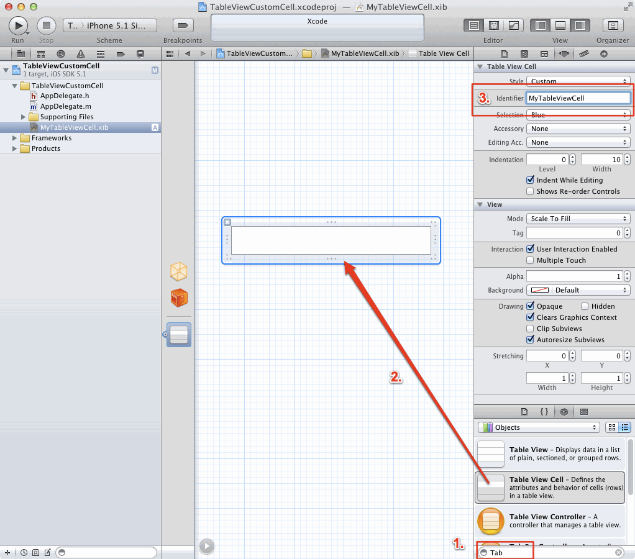Select the Table View Cell object in dock
635x559 pixels.
[x=179, y=335]
